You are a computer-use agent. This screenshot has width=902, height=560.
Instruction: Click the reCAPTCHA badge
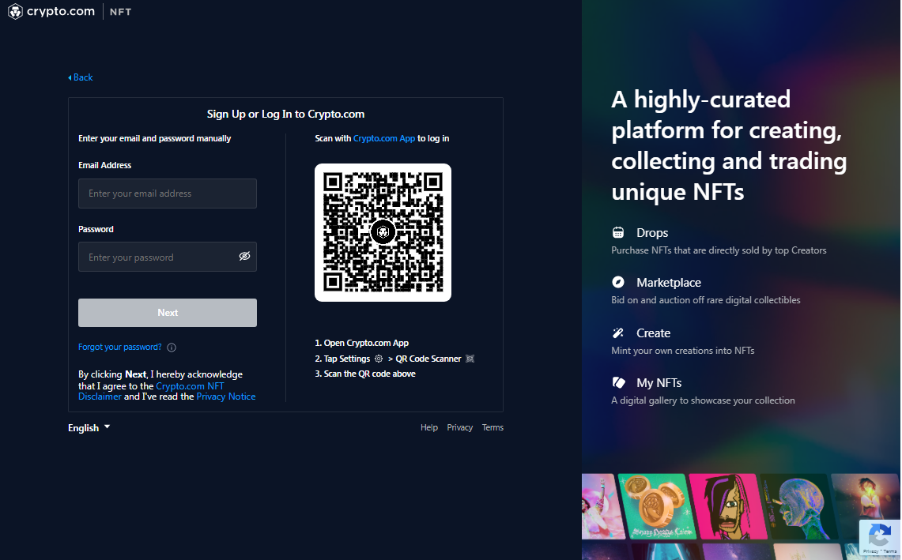(880, 537)
